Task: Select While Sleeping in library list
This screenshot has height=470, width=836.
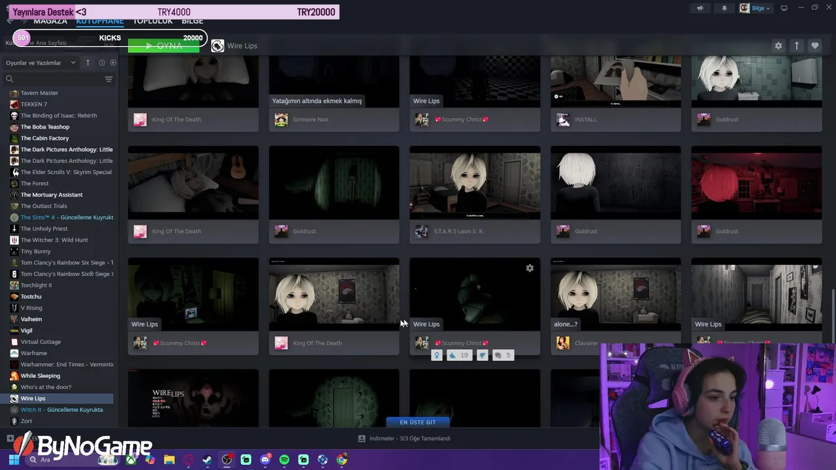Action: [x=40, y=375]
